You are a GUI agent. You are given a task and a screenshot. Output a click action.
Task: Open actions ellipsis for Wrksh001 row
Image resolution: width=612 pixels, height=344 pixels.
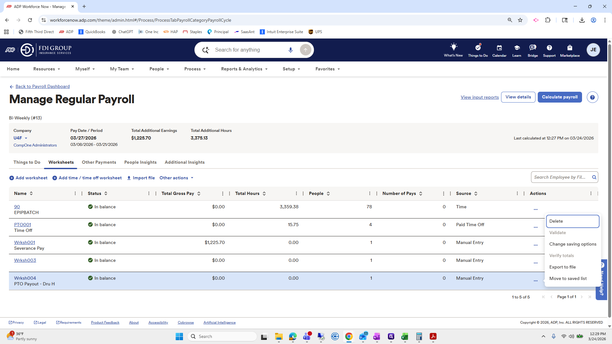click(x=535, y=245)
